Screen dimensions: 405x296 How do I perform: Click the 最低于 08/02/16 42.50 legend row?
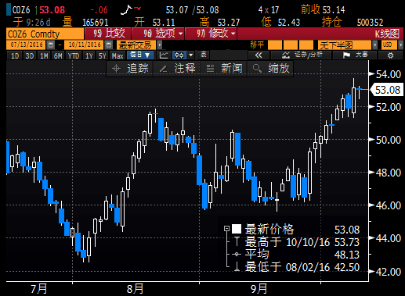(302, 267)
